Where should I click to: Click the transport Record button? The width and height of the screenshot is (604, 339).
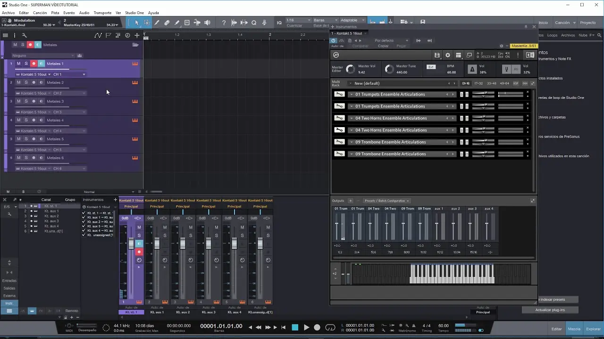317,327
